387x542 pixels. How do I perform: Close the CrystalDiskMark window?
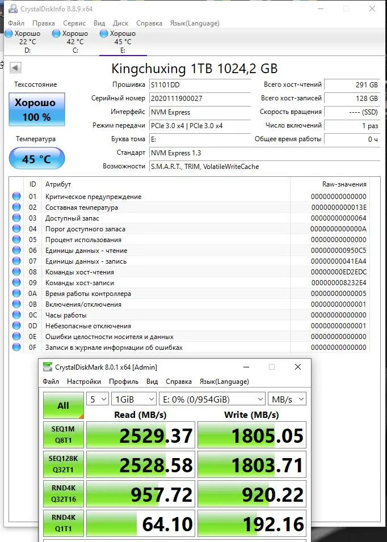(x=298, y=367)
